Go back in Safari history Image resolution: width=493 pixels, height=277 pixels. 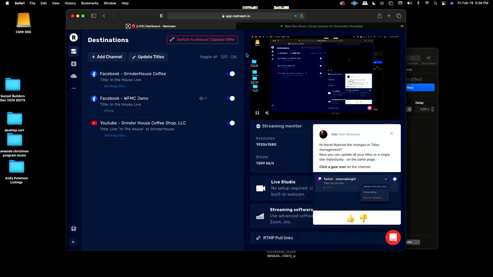pos(104,16)
